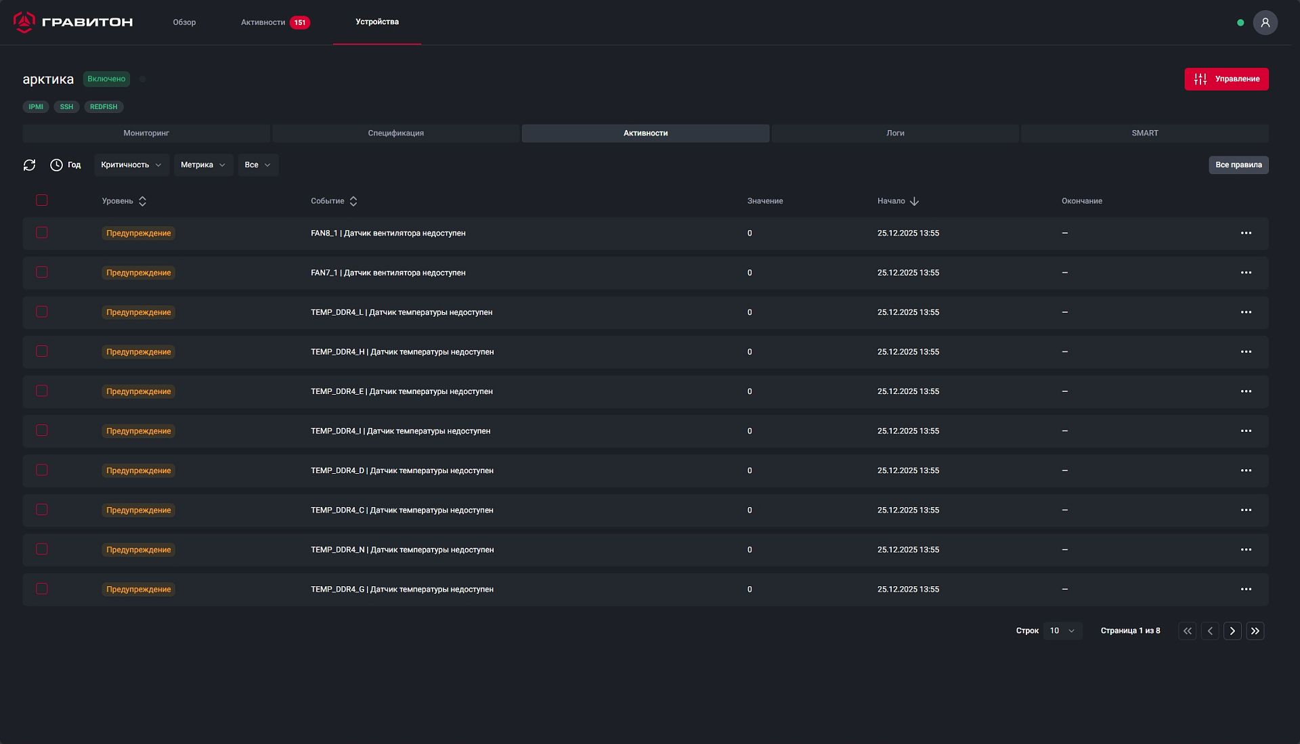Click the Гравитон logo
This screenshot has height=744, width=1300.
73,22
